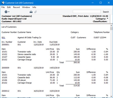
Task: Click the app icon in title bar
Action: point(3,3)
